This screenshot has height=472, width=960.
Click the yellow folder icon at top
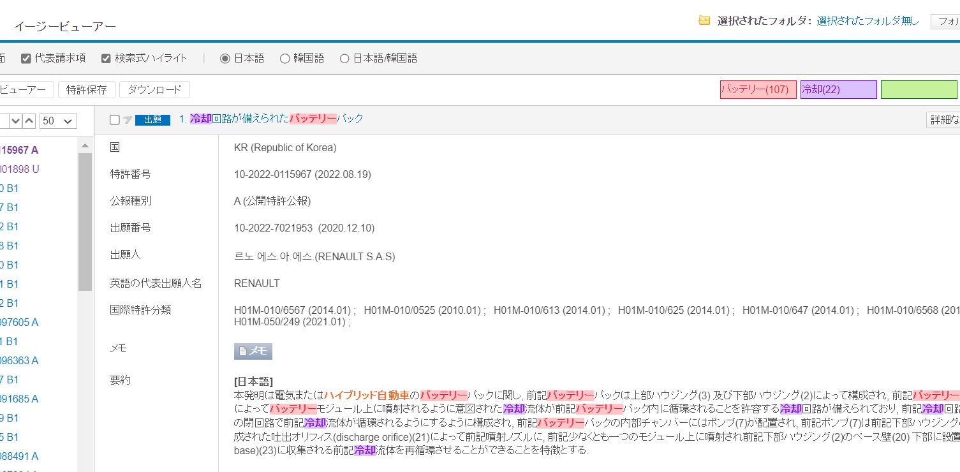click(x=704, y=20)
